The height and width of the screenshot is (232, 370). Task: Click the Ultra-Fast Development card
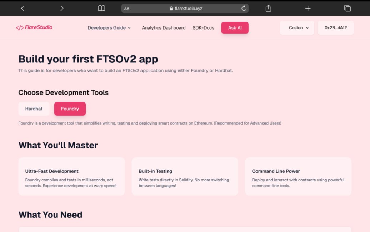(71, 176)
